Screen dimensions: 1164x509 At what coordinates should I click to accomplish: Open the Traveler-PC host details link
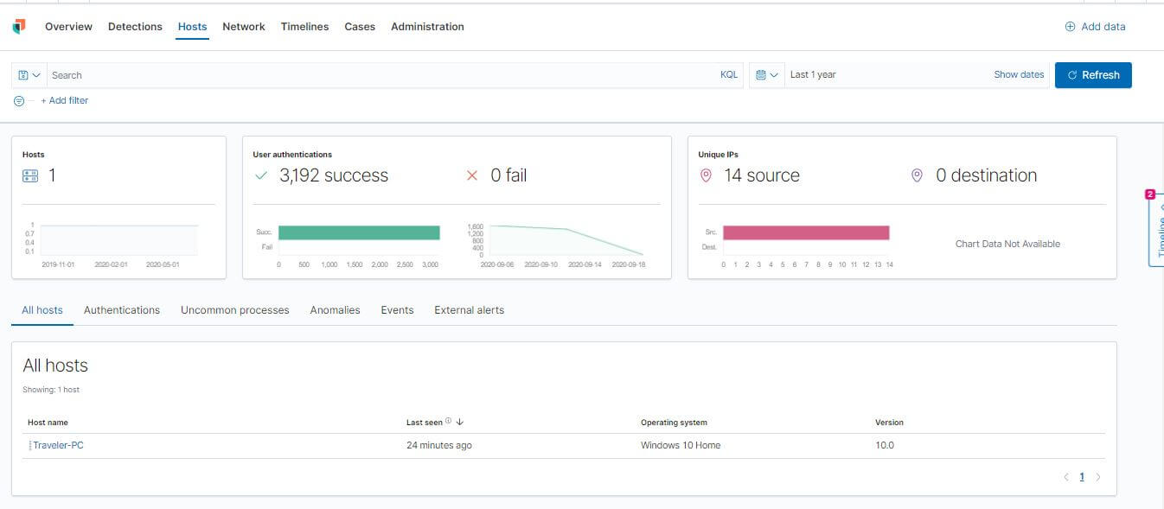click(60, 445)
